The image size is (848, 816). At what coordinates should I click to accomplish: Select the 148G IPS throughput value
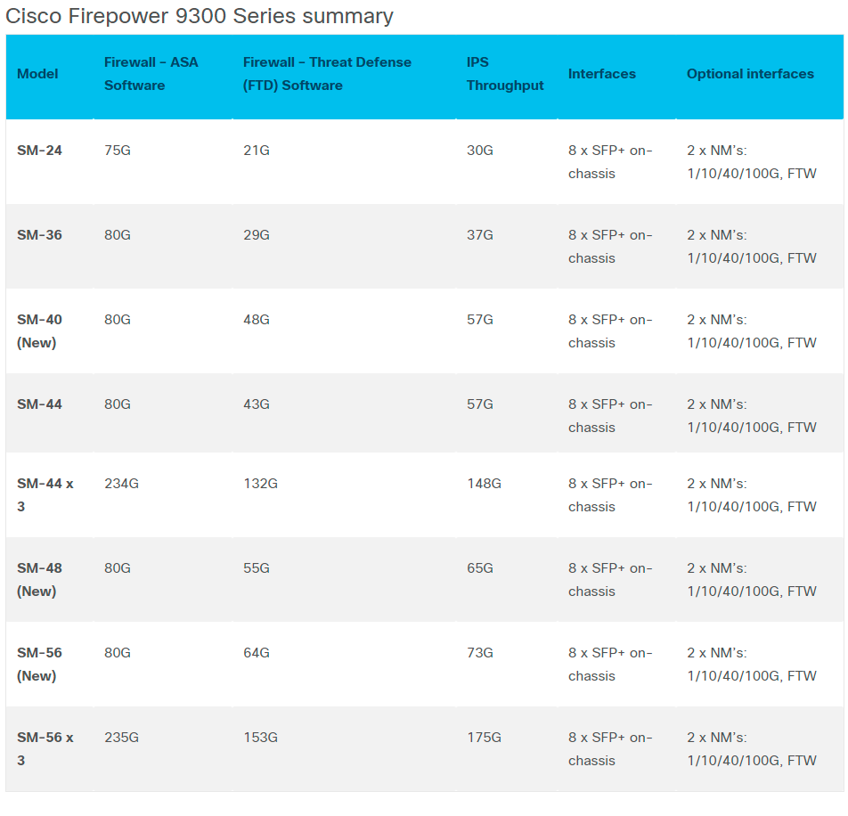point(484,484)
